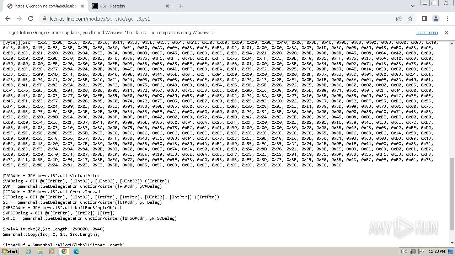Open Windows Explorer from taskbar
This screenshot has width=455, height=256.
pos(40,251)
